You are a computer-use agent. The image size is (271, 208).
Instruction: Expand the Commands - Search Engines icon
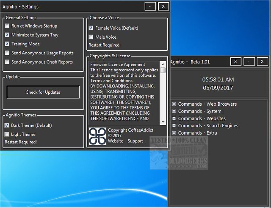(174, 126)
